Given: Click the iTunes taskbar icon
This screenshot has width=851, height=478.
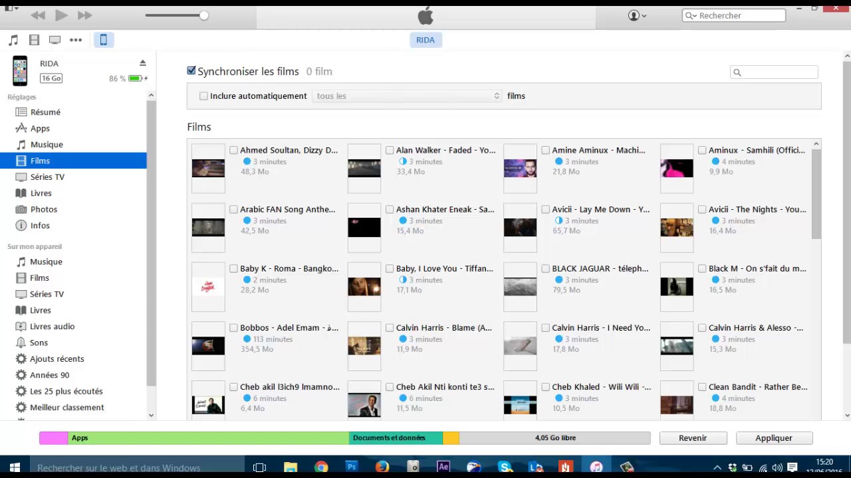Looking at the screenshot, I should [x=596, y=467].
